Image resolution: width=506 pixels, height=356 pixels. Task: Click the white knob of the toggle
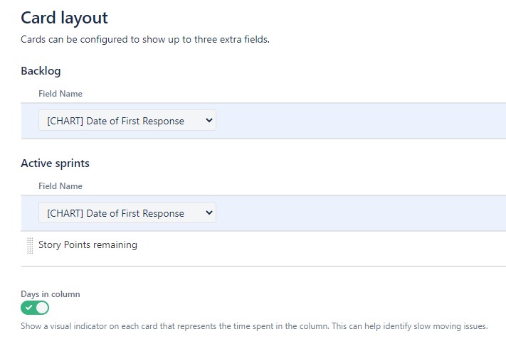(42, 308)
